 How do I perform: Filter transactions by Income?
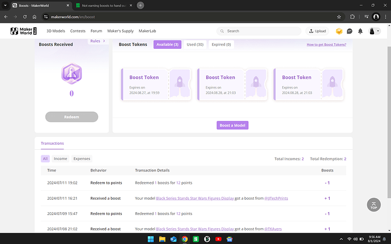click(x=60, y=158)
